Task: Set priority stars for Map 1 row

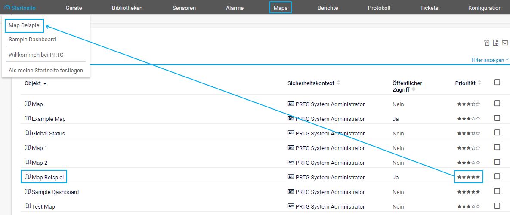Action: coord(469,148)
